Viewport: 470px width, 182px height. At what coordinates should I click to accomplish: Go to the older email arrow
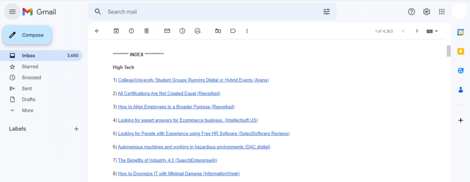tap(417, 31)
